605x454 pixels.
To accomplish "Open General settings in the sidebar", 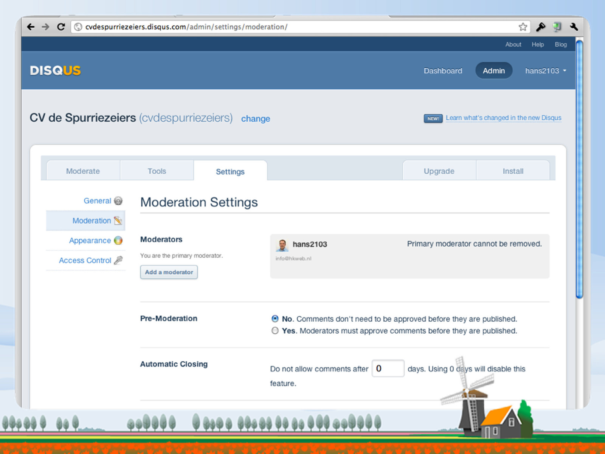I will (x=97, y=201).
